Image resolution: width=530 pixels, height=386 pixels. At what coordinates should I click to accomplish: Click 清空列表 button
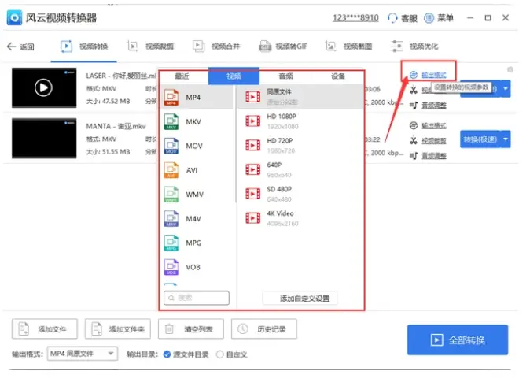pos(191,328)
